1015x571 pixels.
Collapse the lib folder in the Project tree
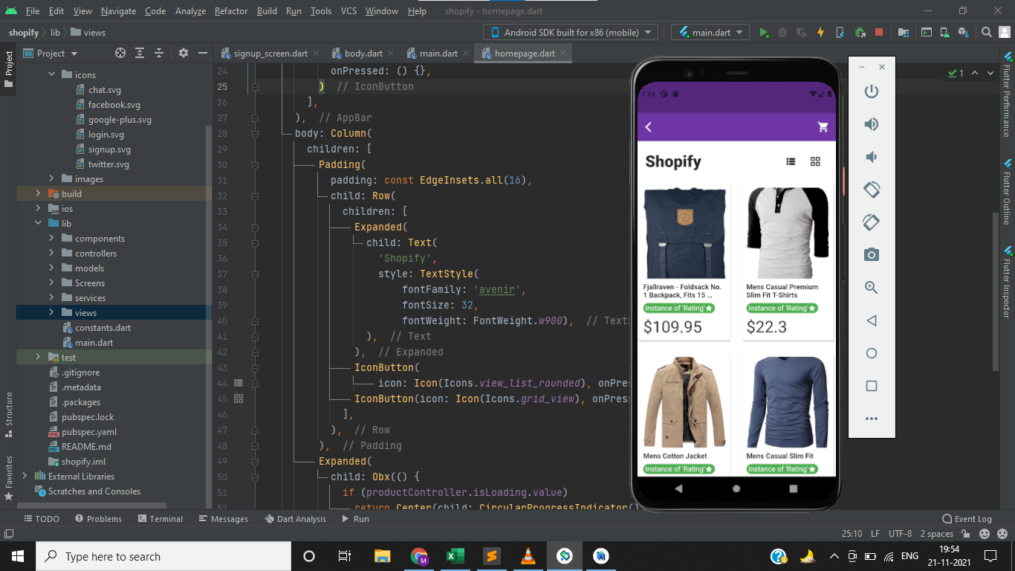pos(38,223)
